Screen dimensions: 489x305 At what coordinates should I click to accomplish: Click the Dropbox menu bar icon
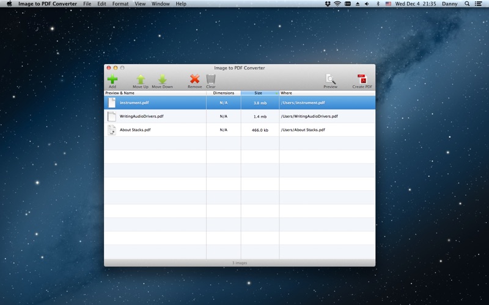[328, 4]
